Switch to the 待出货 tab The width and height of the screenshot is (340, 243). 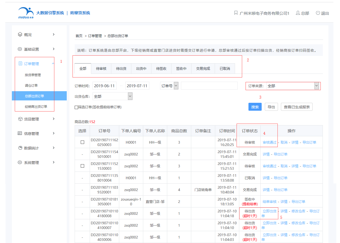[x=121, y=69]
